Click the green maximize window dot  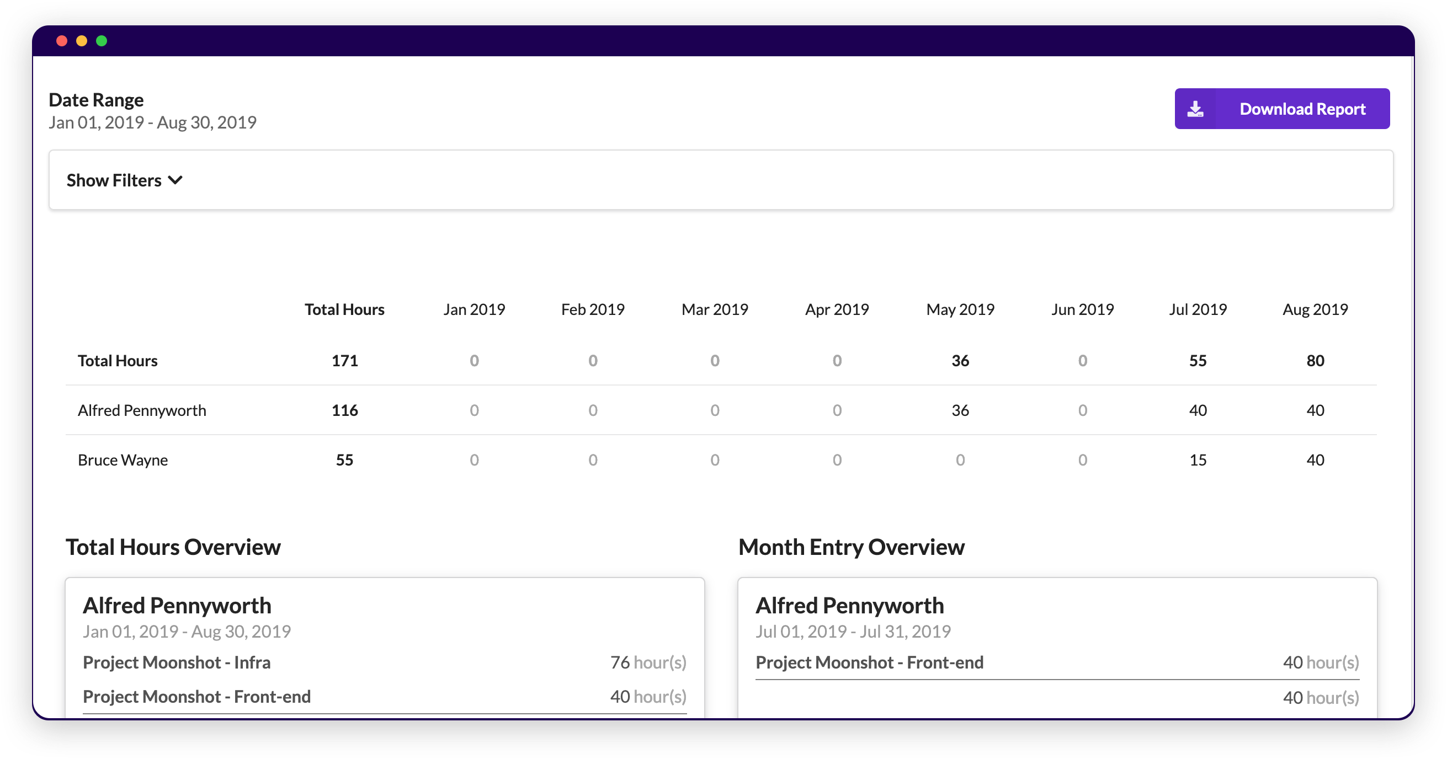click(102, 41)
